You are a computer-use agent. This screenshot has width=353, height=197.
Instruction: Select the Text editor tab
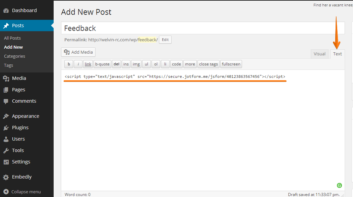(337, 54)
